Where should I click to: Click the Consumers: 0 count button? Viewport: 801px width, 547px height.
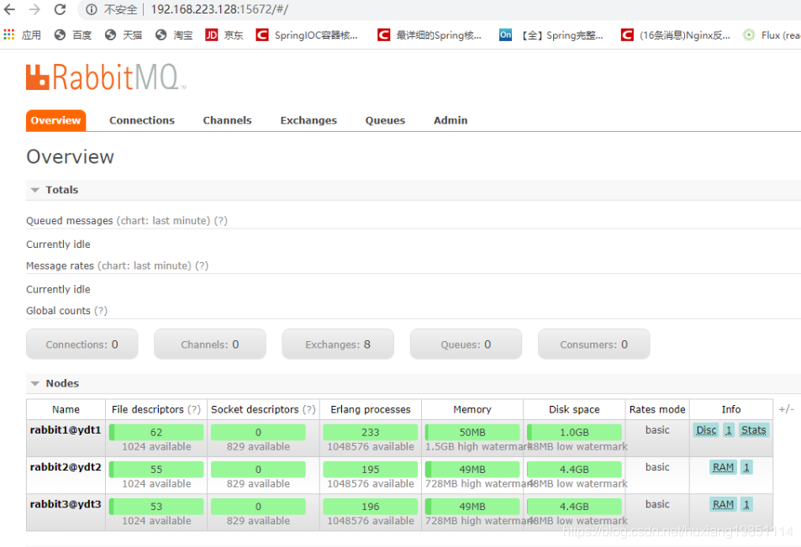click(x=593, y=345)
